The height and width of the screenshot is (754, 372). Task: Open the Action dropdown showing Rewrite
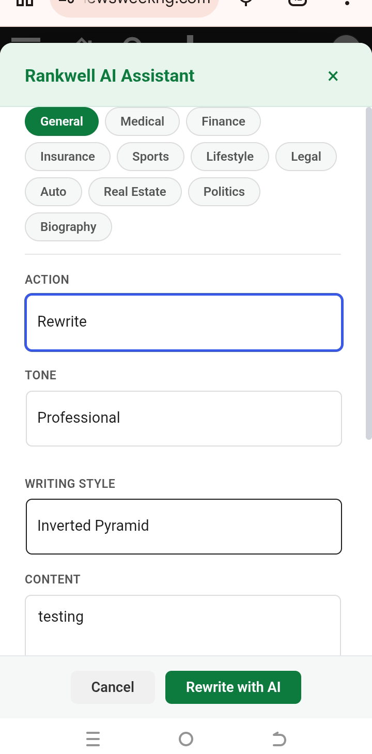184,322
